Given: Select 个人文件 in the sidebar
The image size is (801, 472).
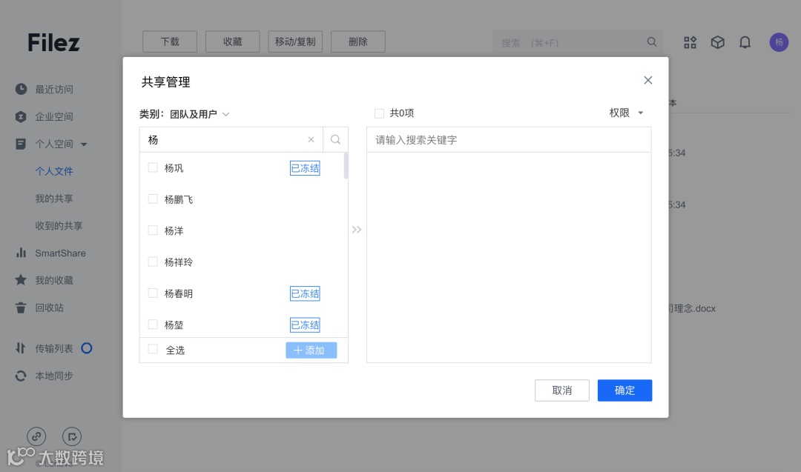Looking at the screenshot, I should [54, 171].
